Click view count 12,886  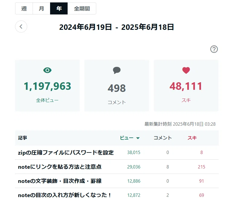tap(134, 181)
